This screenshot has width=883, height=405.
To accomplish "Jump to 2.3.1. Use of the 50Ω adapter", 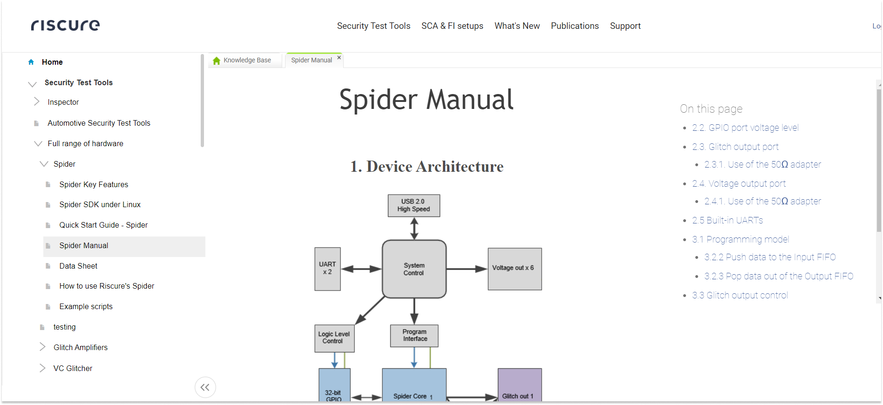I will coord(762,165).
